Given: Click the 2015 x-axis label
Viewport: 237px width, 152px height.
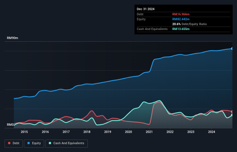Looking at the screenshot, I should [24, 132].
